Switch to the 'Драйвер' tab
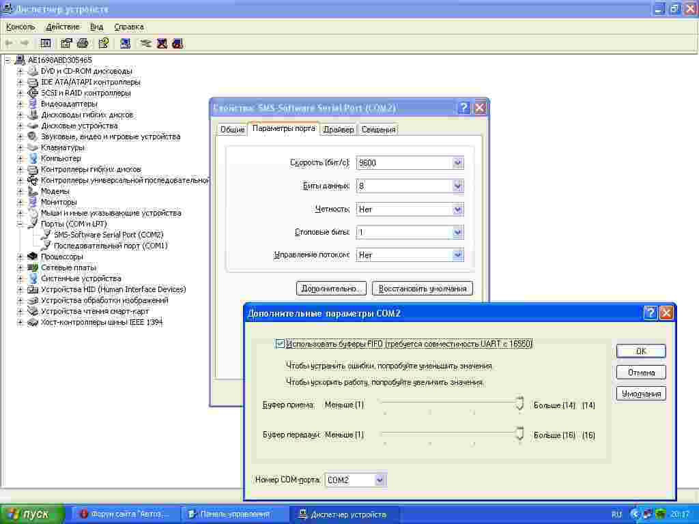Screen dimensions: 699x524 click(x=339, y=129)
